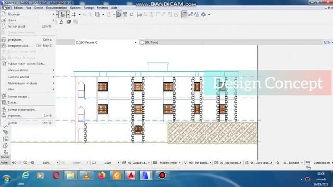
Task: Click the X-shaped icon before toolbar separator
Action: [x=131, y=15]
